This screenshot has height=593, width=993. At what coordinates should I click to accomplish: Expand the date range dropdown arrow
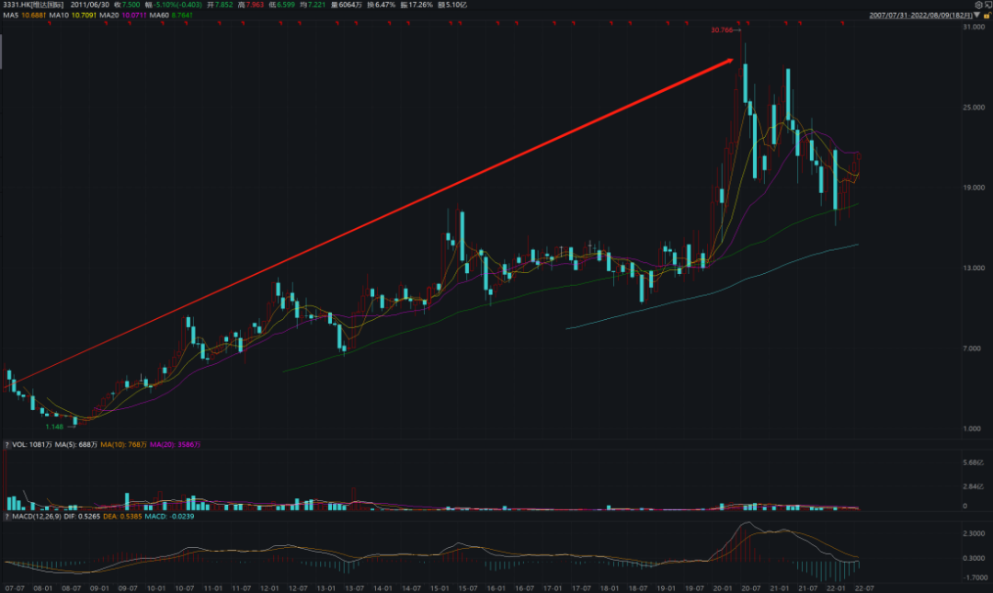coord(976,16)
